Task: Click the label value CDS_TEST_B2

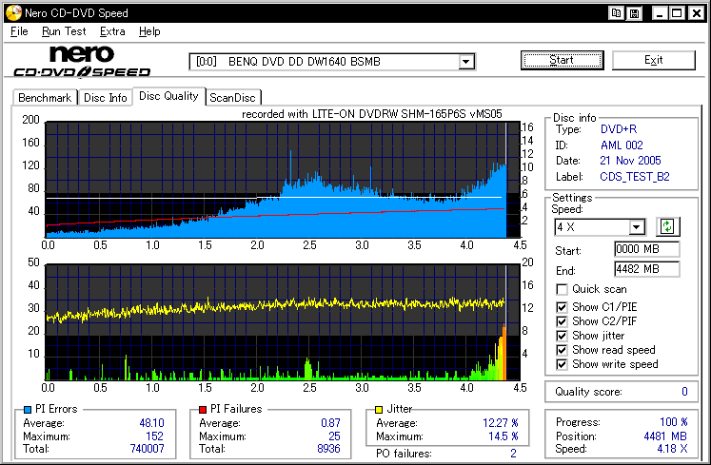Action: click(x=635, y=177)
